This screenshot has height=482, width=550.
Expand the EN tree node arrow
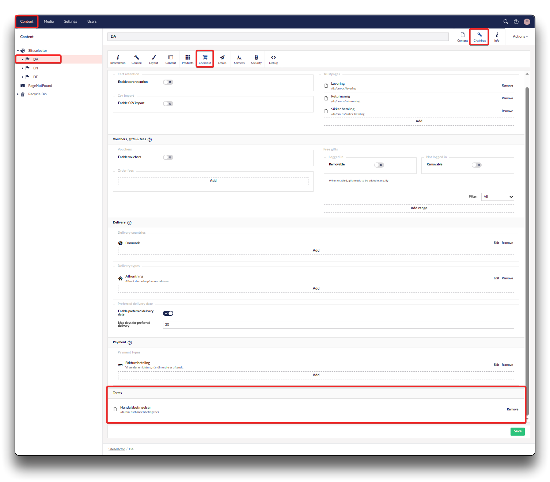(23, 68)
